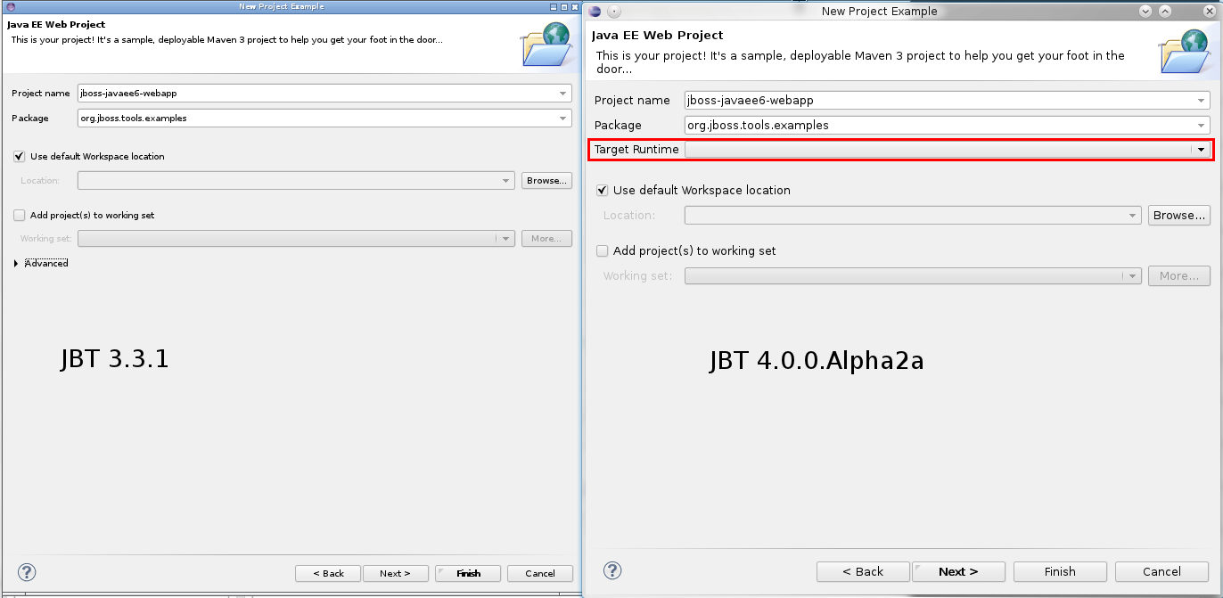Click Finish button in left dialog
The height and width of the screenshot is (598, 1223).
(x=468, y=573)
